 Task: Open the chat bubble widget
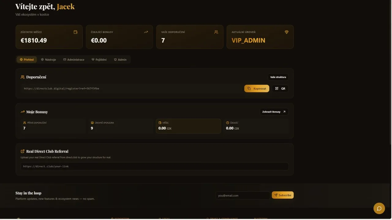coord(379,208)
